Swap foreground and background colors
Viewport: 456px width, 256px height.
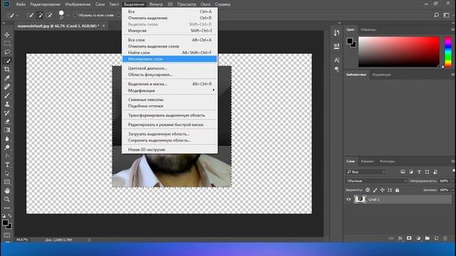pyautogui.click(x=10, y=215)
